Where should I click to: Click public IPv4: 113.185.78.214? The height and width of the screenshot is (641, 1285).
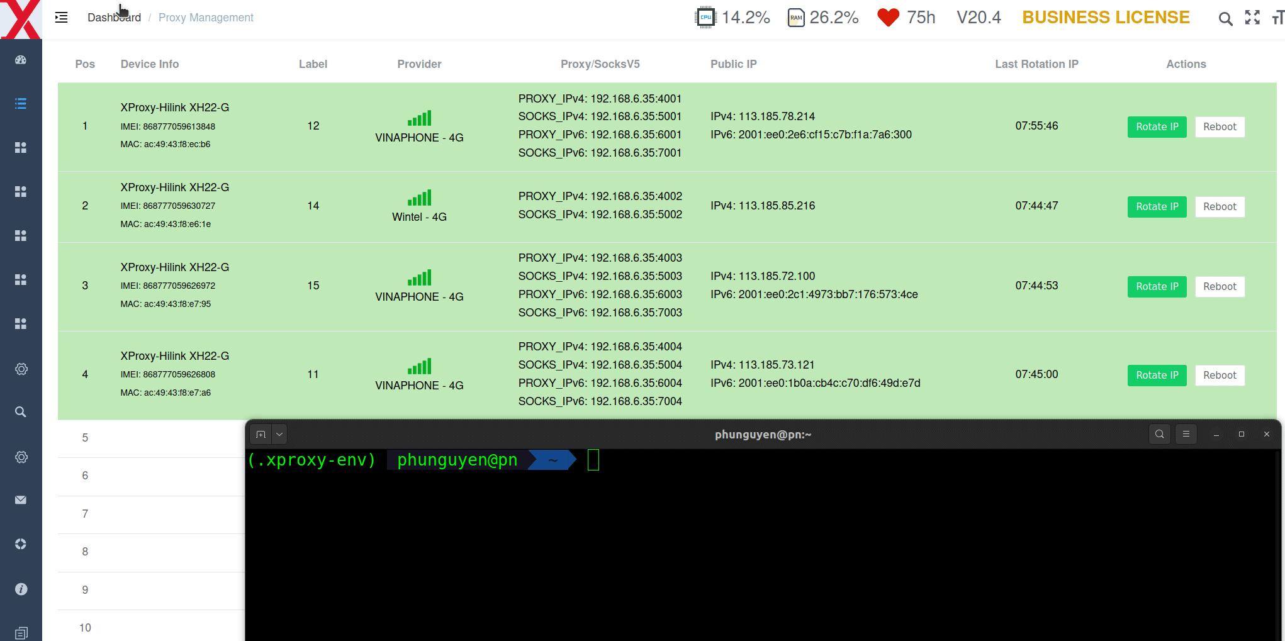tap(763, 116)
